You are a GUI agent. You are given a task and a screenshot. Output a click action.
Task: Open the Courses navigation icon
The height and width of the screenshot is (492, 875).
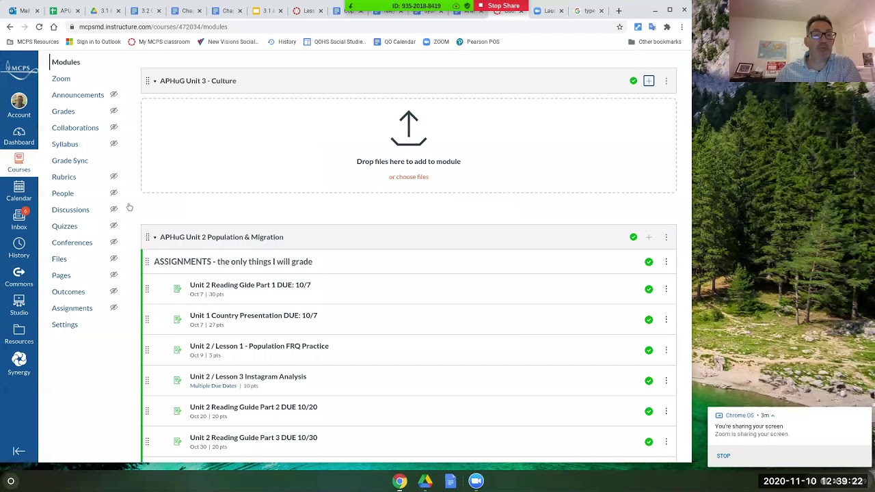(x=19, y=163)
